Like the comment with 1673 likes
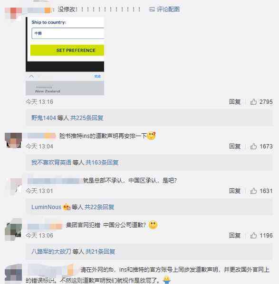The image size is (279, 284). point(253,147)
